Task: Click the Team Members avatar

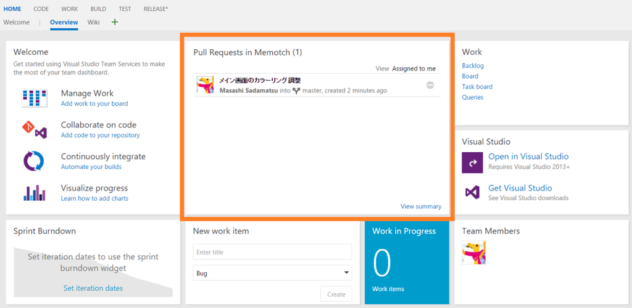Action: pos(473,253)
